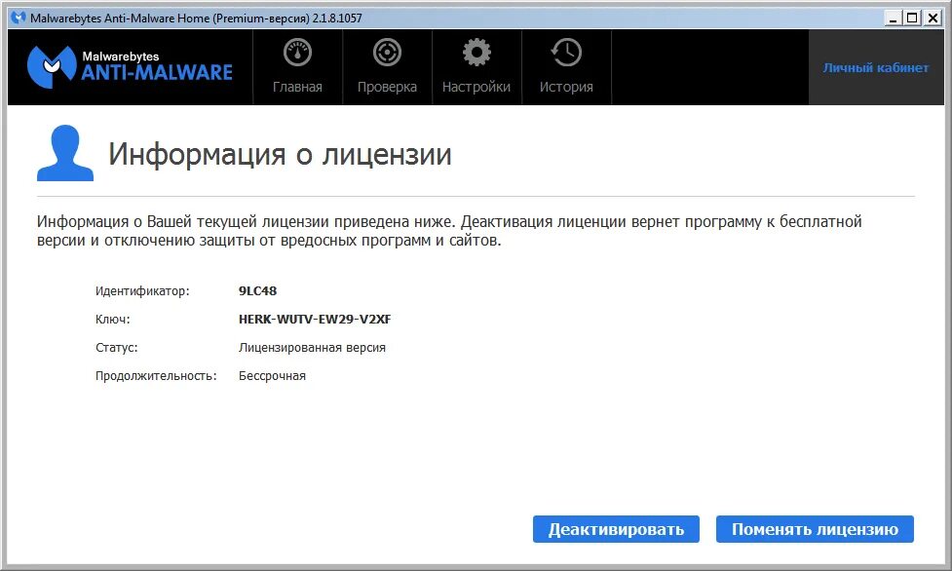Screen dimensions: 952x571
Task: Click the Ключ: label
Action: coord(112,319)
